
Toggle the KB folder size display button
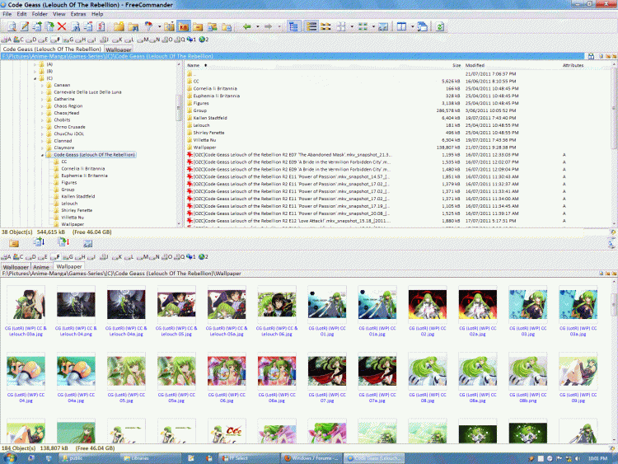click(x=184, y=26)
